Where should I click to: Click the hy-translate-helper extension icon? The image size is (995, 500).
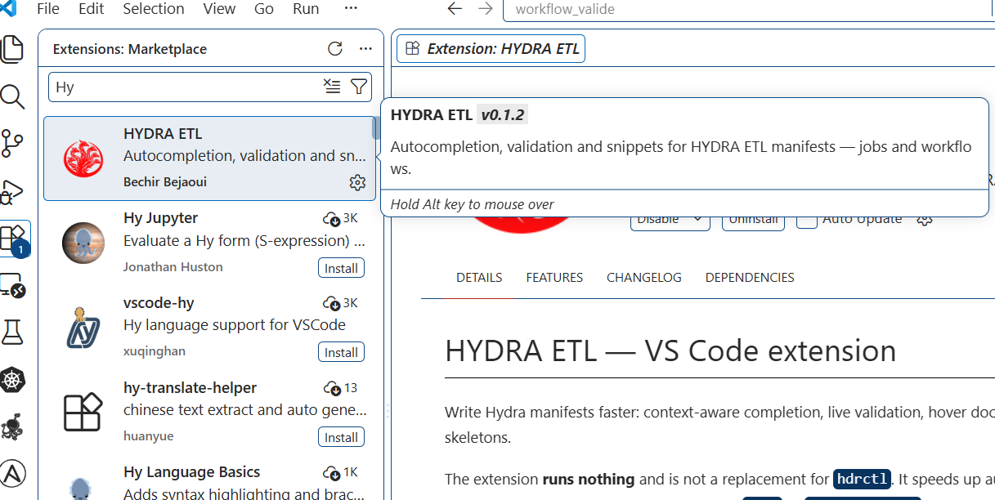83,412
